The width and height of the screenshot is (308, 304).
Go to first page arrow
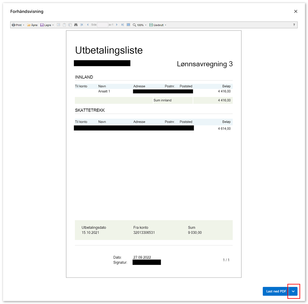click(82, 25)
